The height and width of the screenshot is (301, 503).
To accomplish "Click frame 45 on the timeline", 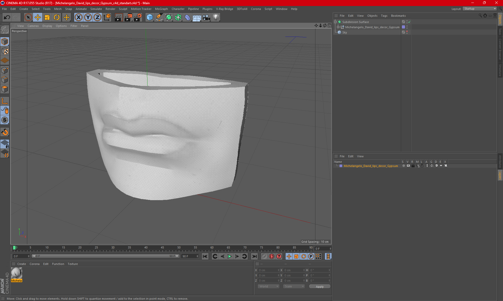I will point(162,248).
